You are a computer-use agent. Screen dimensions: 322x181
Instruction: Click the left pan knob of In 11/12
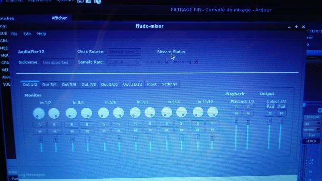tap(198, 112)
